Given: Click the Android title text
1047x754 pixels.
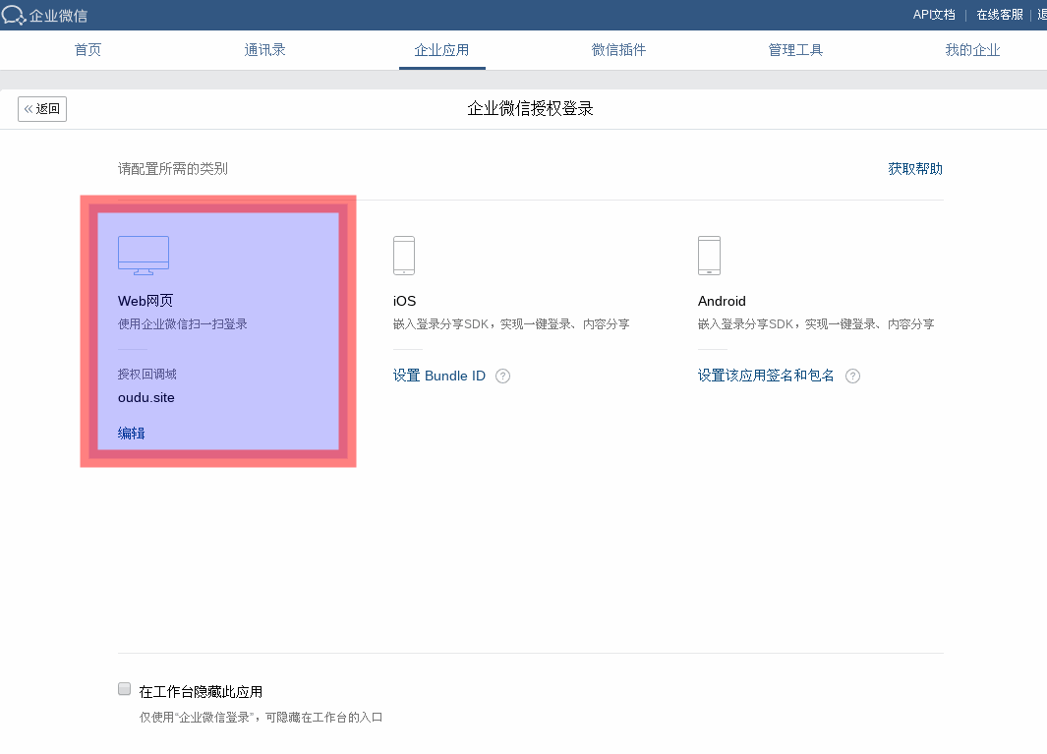Looking at the screenshot, I should click(x=722, y=301).
